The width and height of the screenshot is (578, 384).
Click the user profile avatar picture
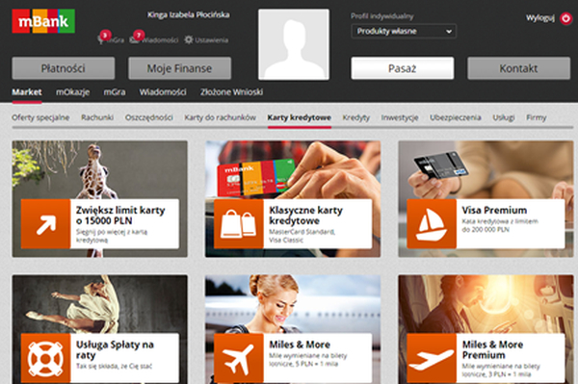click(x=294, y=44)
